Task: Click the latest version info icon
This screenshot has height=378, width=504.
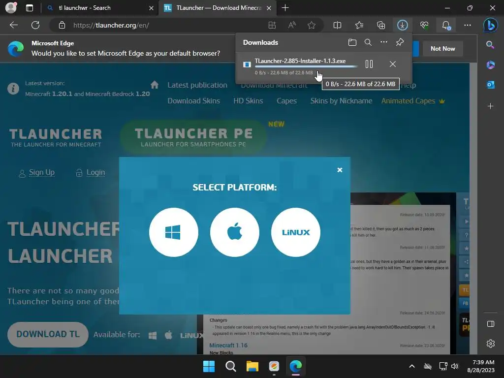Action: pyautogui.click(x=13, y=88)
